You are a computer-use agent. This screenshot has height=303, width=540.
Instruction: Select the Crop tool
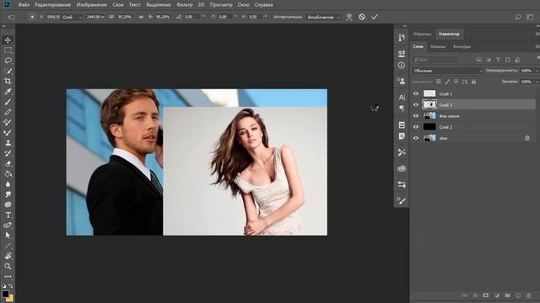(x=8, y=81)
